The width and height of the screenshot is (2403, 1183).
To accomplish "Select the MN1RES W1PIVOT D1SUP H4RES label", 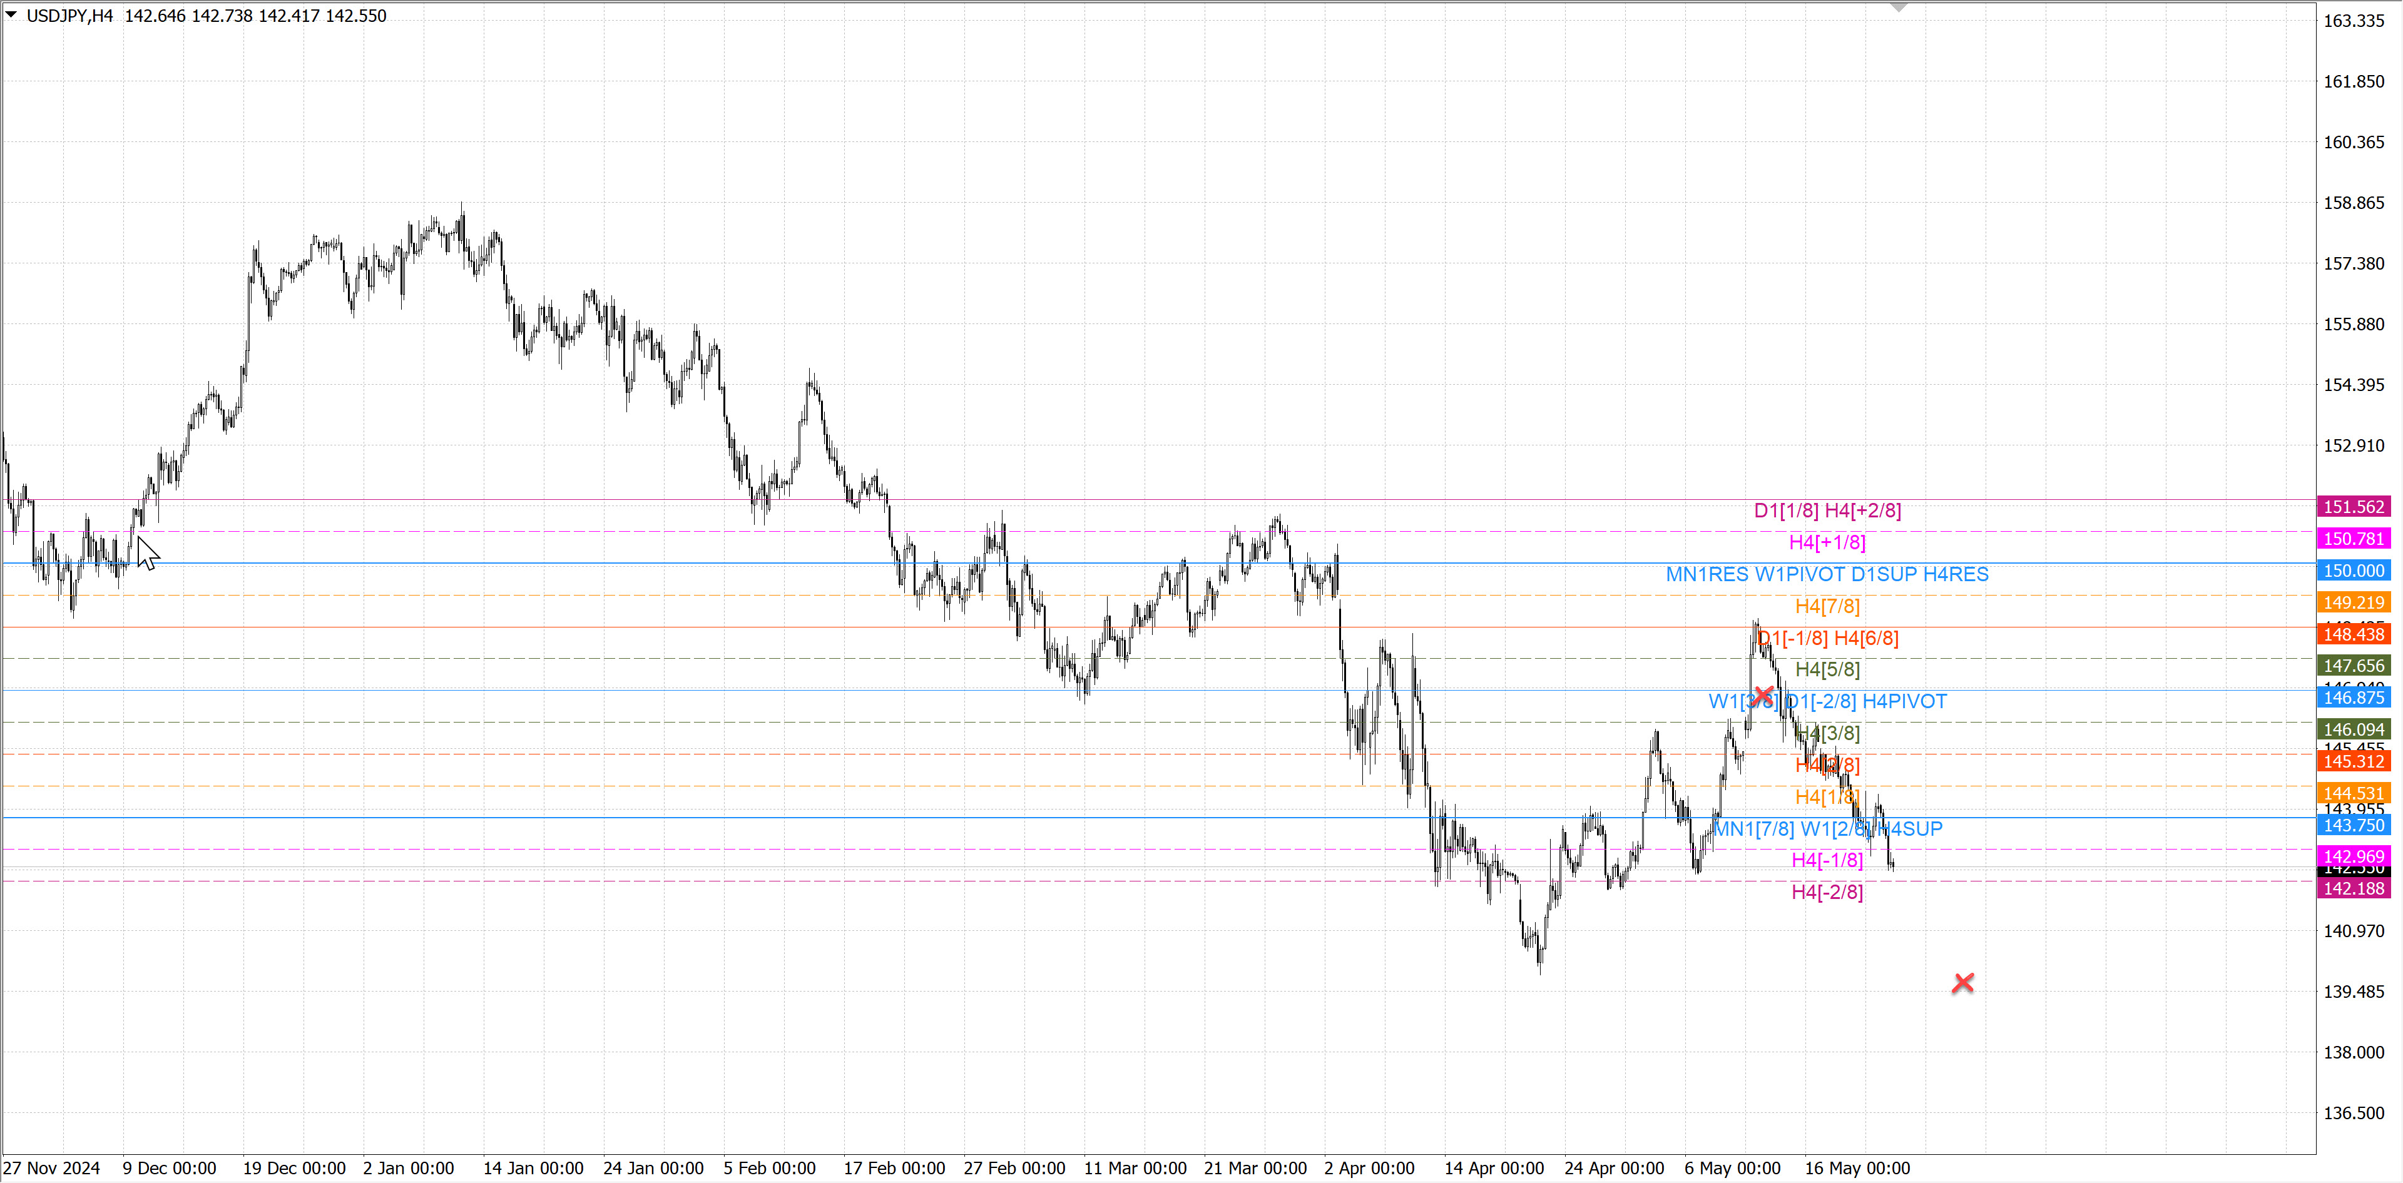I will [1827, 574].
